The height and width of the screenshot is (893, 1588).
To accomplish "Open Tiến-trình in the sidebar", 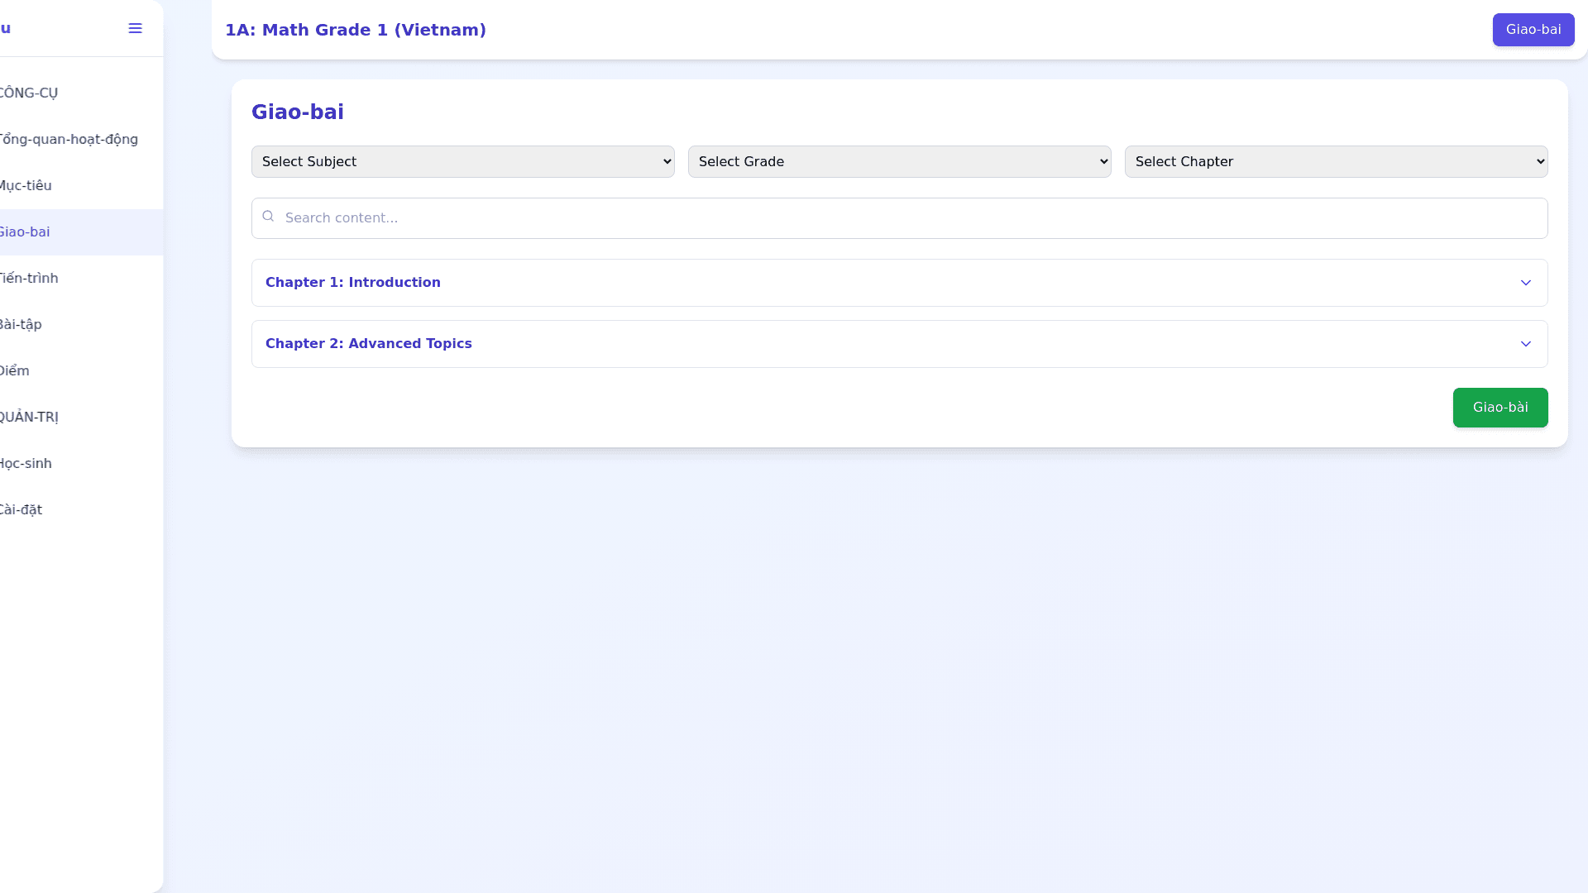I will [29, 279].
